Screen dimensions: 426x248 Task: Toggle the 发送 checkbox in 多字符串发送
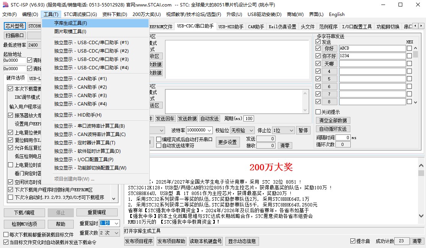pos(318,42)
